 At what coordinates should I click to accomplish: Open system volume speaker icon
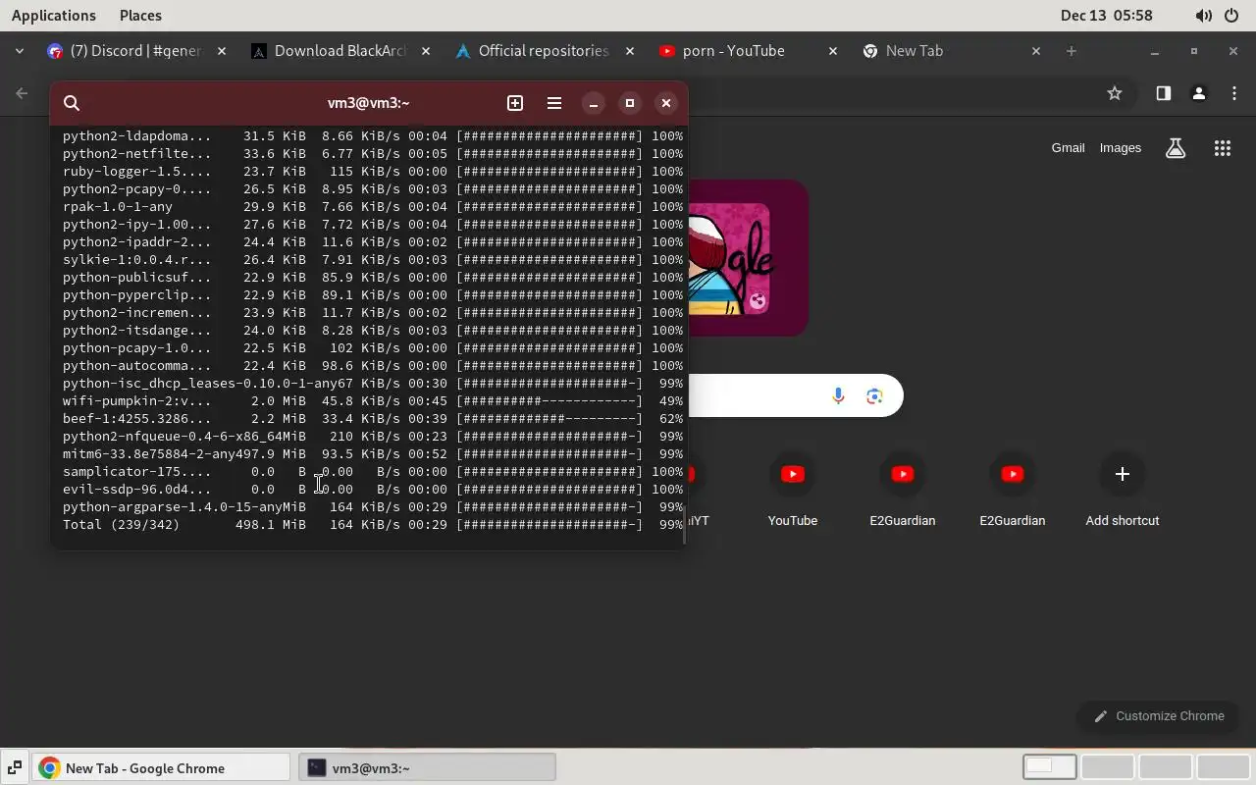1203,16
